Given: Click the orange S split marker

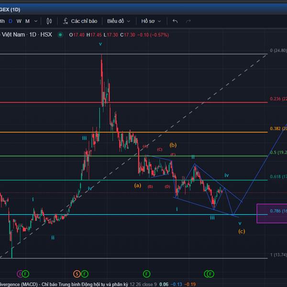Looking at the screenshot, I should tap(77, 274).
